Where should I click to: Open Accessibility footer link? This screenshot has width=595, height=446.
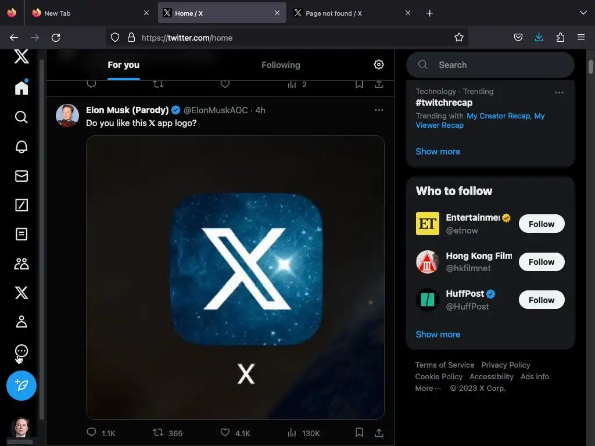point(492,376)
